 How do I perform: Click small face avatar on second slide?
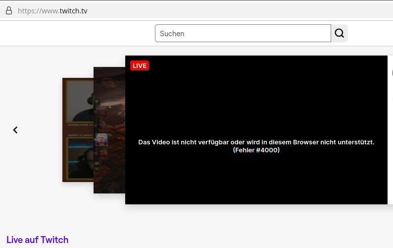(101, 139)
